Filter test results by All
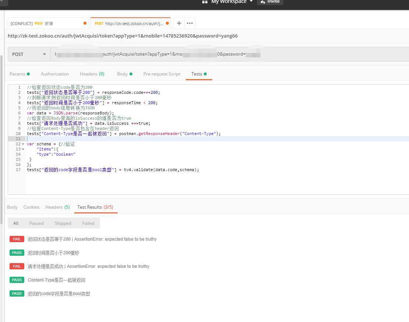 (16, 223)
